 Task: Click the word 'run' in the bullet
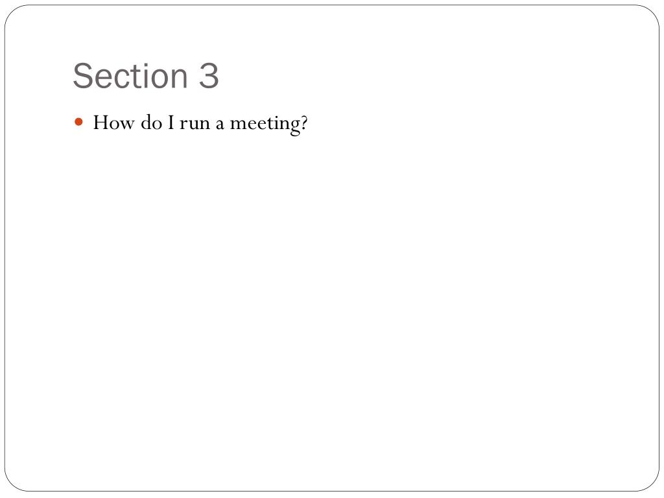pyautogui.click(x=195, y=124)
